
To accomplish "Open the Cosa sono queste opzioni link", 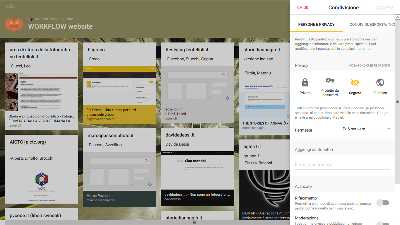I will click(x=370, y=66).
